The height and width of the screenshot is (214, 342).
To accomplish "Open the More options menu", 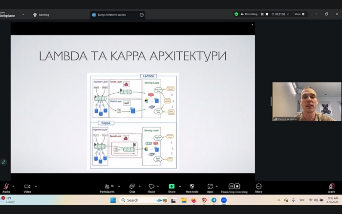I will pos(258,187).
